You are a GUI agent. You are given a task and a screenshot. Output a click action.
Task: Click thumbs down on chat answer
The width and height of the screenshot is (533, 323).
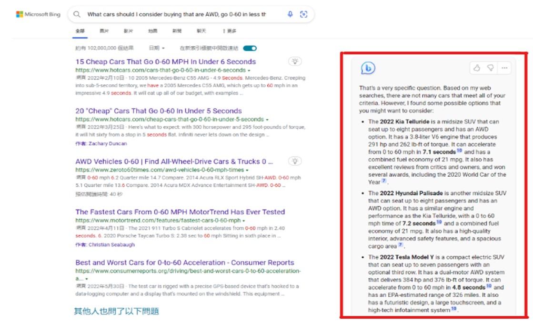click(x=490, y=68)
